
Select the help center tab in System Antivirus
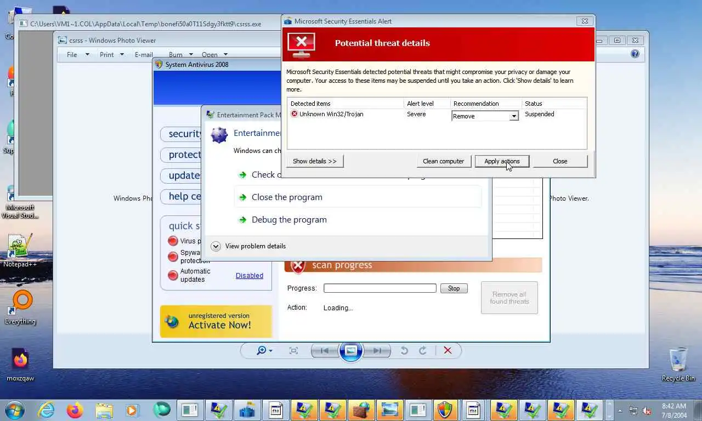(181, 196)
